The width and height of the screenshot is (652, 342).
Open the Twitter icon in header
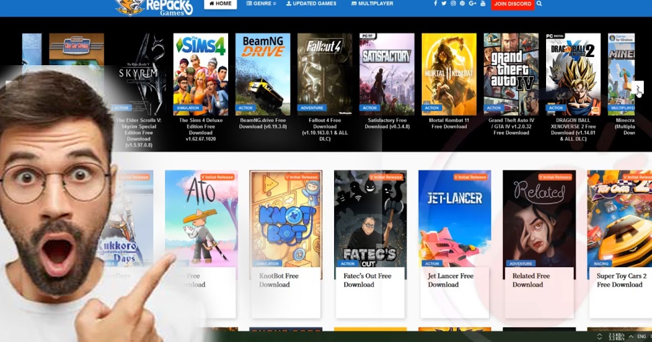[444, 3]
